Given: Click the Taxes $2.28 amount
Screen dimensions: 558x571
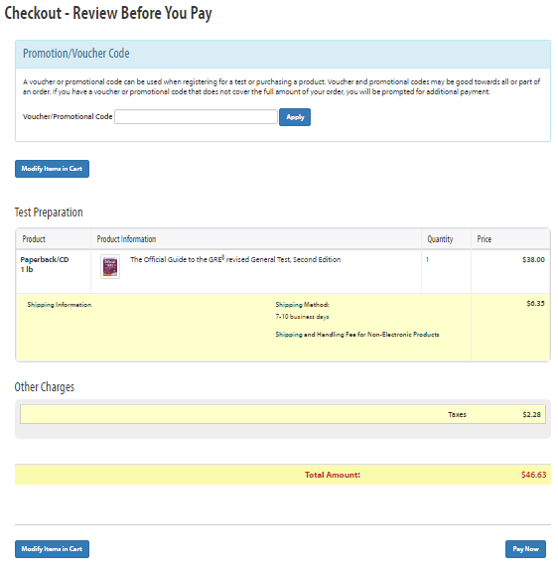Looking at the screenshot, I should (532, 414).
